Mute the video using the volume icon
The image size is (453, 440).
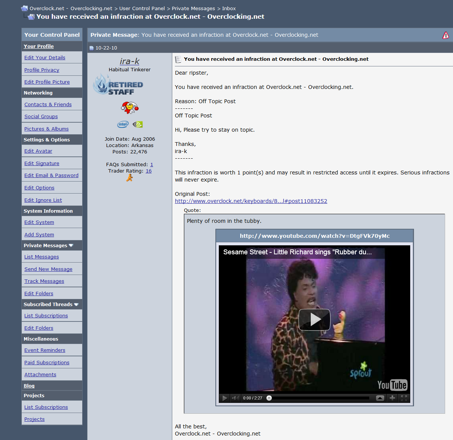coord(235,398)
